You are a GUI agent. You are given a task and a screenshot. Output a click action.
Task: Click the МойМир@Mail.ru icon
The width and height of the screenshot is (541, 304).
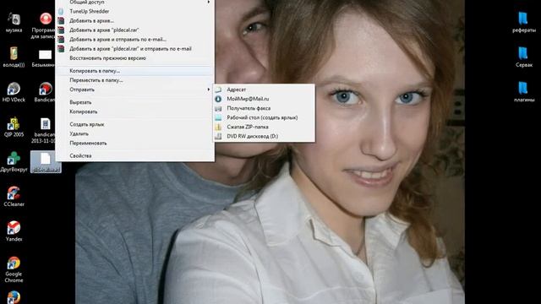tap(218, 99)
